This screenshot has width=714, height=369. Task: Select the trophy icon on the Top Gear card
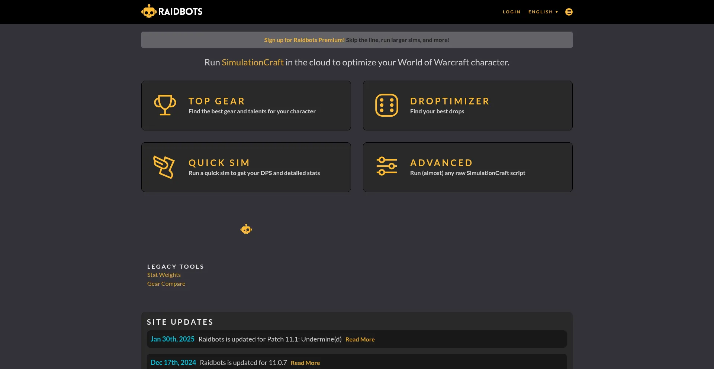click(x=165, y=105)
